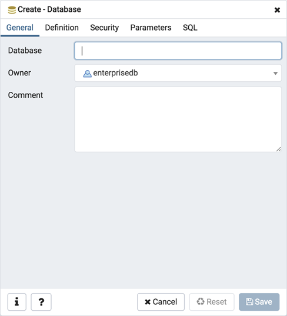Click the Comment box resize handle
The width and height of the screenshot is (287, 316).
pos(279,149)
